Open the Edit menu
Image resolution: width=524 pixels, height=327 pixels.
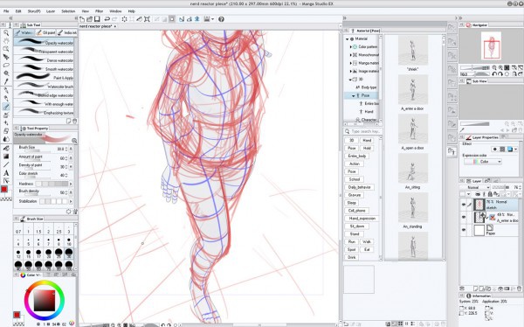click(18, 11)
